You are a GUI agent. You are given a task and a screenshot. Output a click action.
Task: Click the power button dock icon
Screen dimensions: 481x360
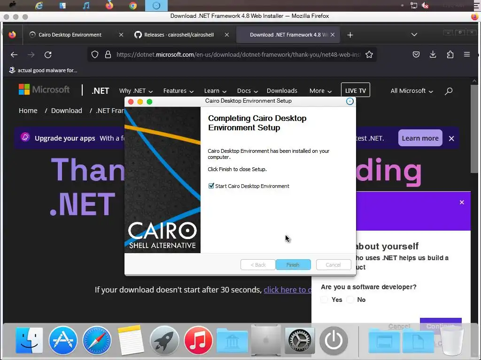click(x=334, y=340)
